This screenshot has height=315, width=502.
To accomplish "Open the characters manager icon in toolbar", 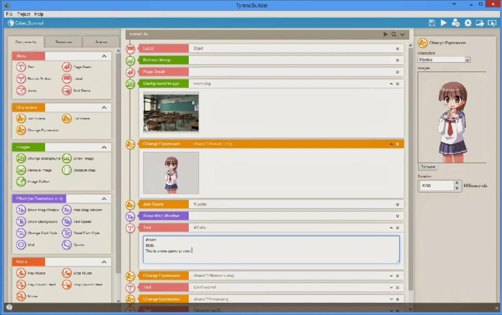I will (455, 23).
